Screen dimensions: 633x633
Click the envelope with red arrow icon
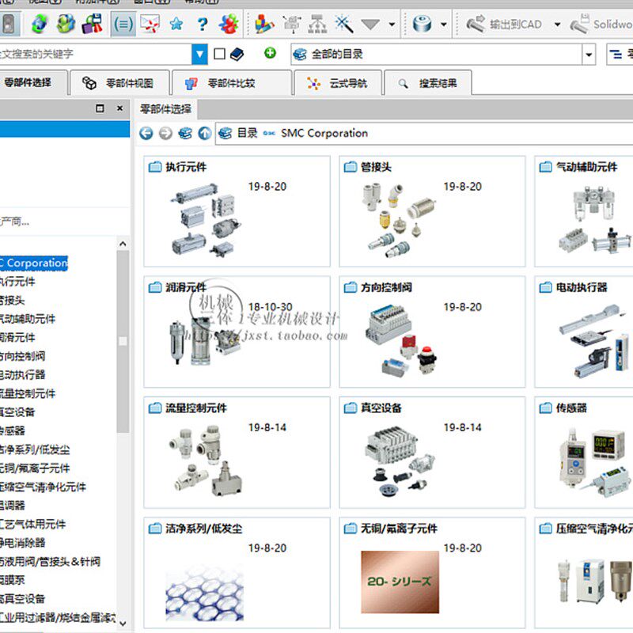point(150,24)
